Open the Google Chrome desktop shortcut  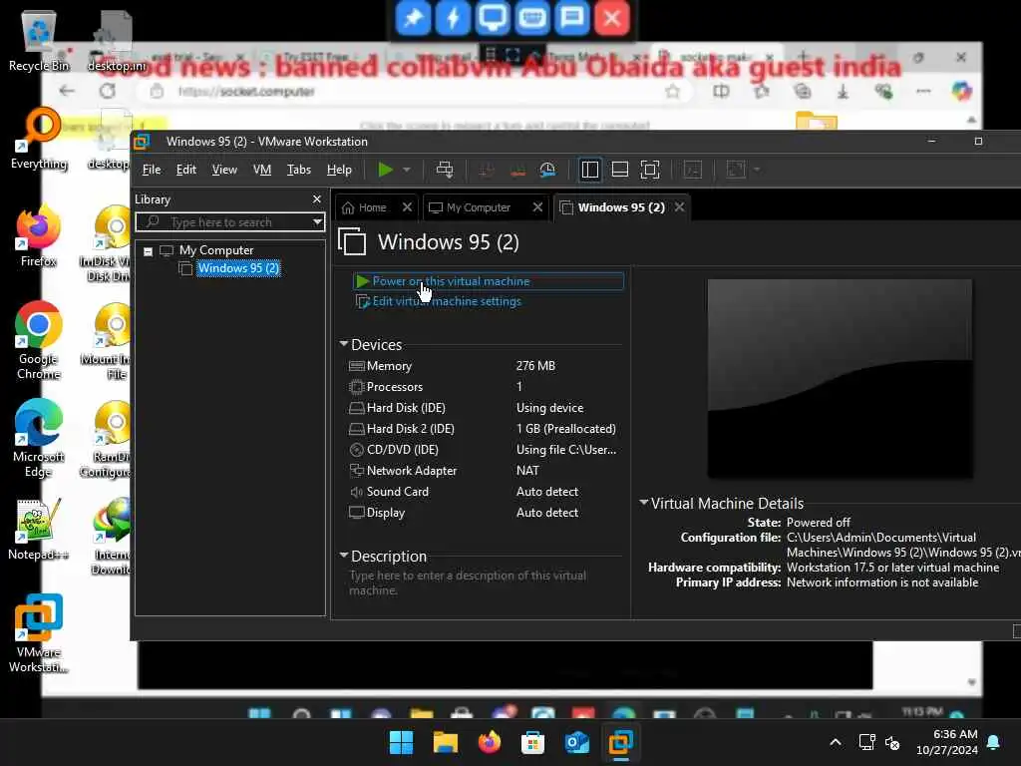39,341
